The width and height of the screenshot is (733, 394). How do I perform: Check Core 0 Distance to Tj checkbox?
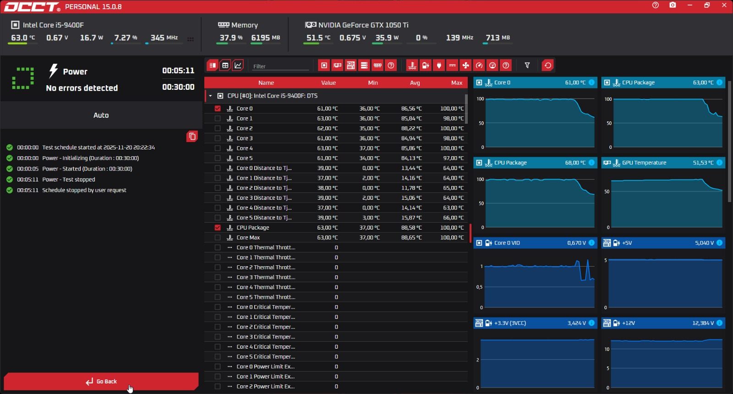[218, 168]
